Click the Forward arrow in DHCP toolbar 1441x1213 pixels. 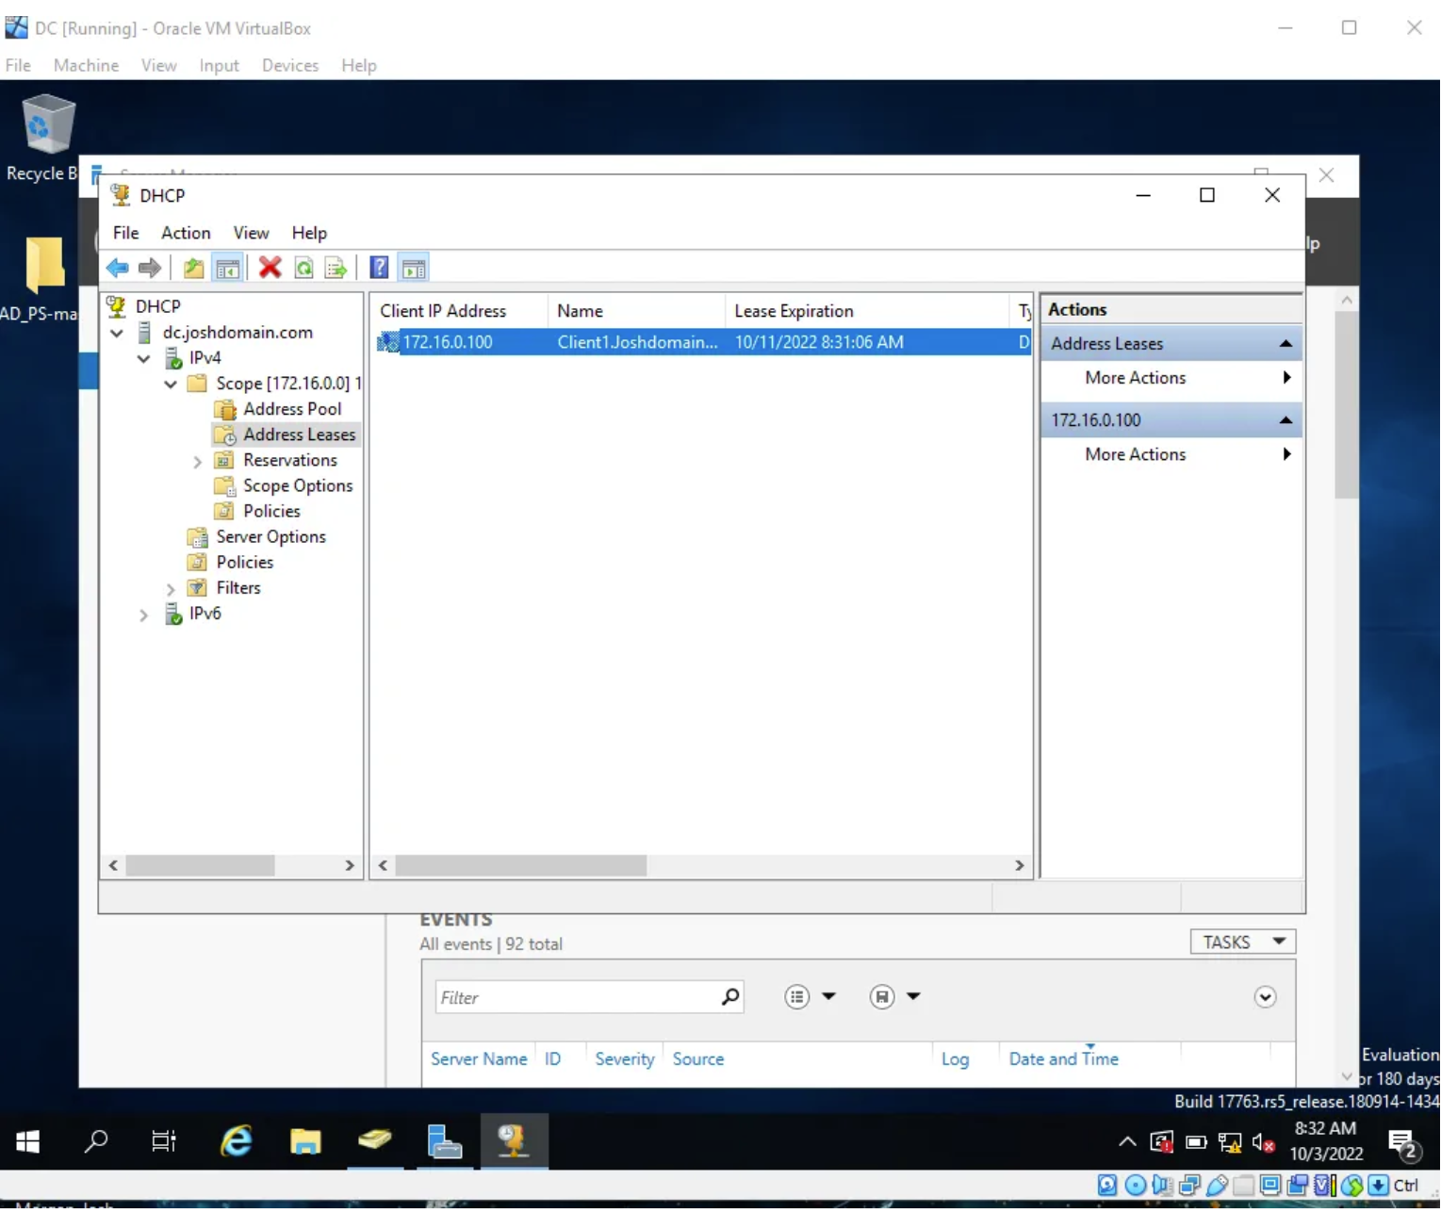pyautogui.click(x=150, y=269)
